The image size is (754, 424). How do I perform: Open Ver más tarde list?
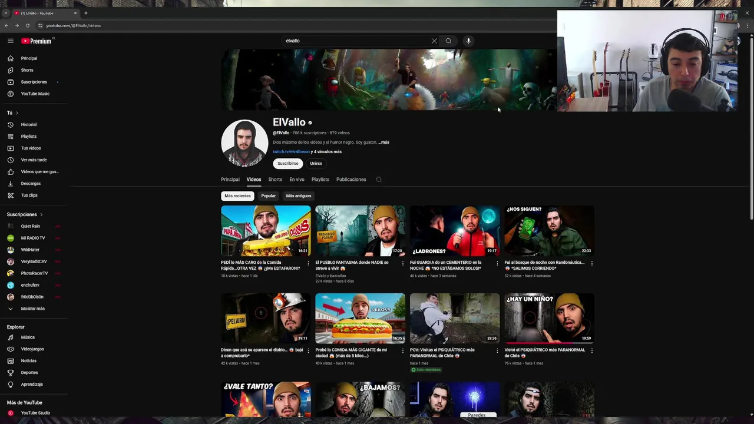point(34,160)
